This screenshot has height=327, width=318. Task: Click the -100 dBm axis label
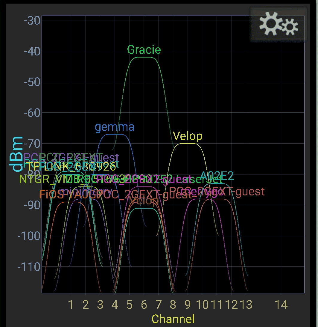pyautogui.click(x=29, y=236)
